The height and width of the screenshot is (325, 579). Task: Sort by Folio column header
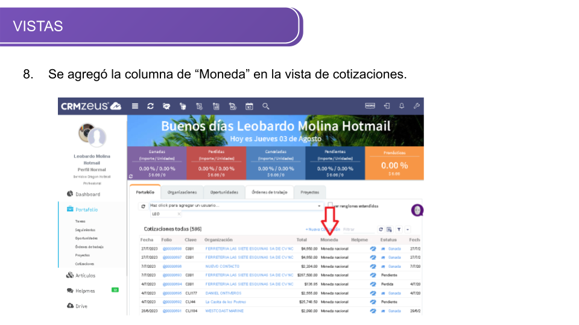(x=166, y=240)
